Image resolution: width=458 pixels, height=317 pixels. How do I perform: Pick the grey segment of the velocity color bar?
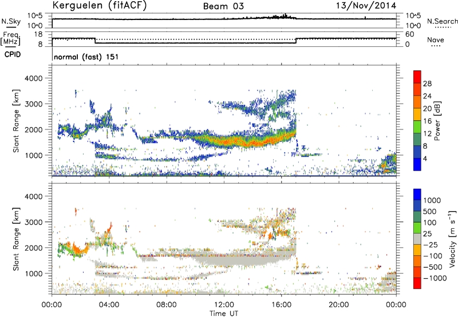pyautogui.click(x=417, y=239)
